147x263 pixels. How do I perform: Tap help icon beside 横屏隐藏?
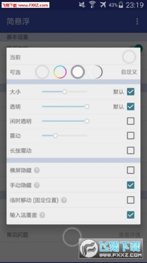pos(37,170)
